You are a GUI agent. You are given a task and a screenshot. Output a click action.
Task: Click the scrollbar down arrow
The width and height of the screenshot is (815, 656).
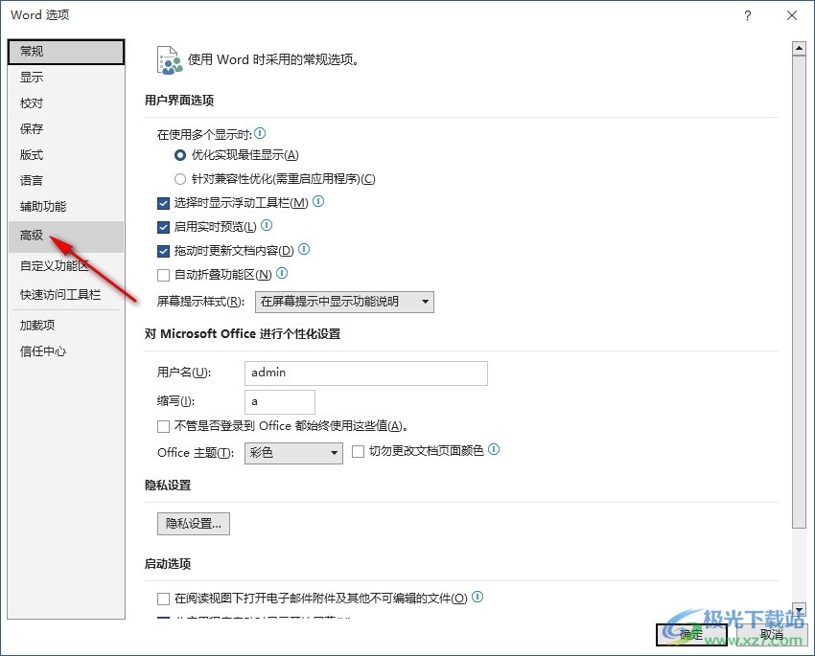point(799,609)
